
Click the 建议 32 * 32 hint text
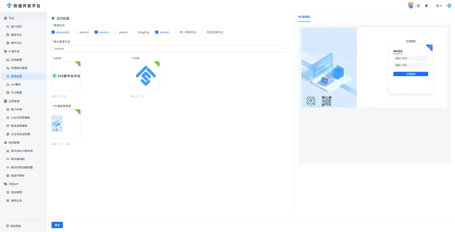point(137,96)
